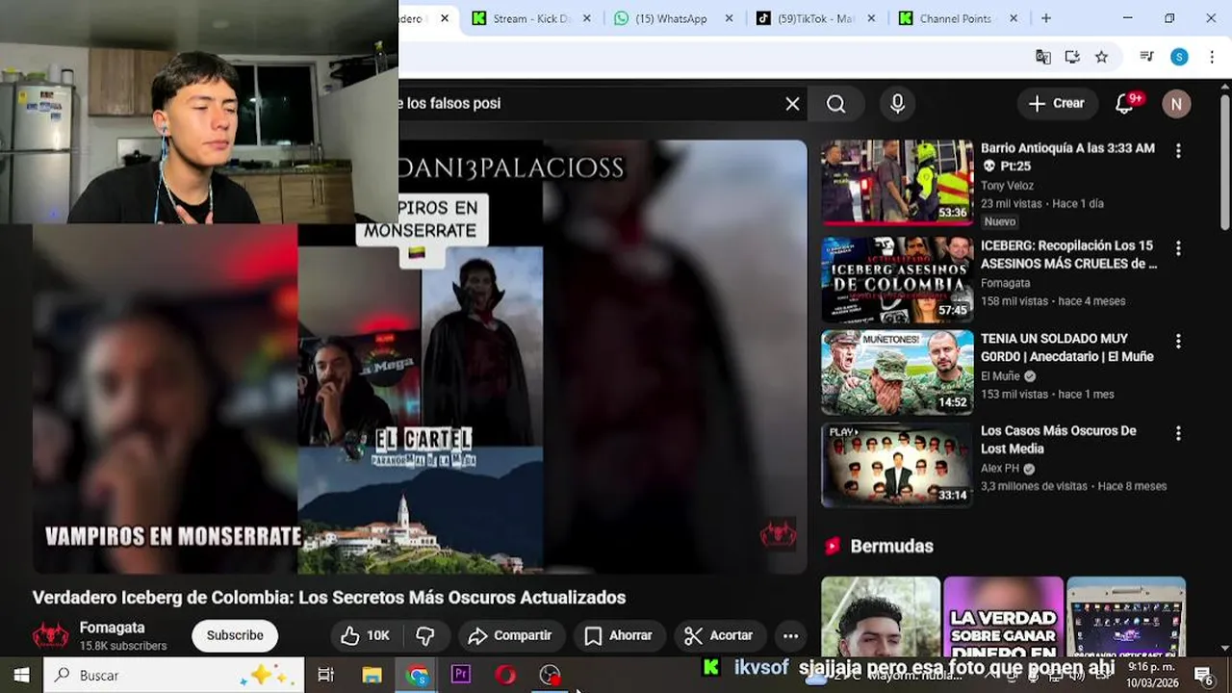The width and height of the screenshot is (1232, 693).
Task: Open La Verdad Sobre Ganar Dinero short
Action: point(1003,617)
